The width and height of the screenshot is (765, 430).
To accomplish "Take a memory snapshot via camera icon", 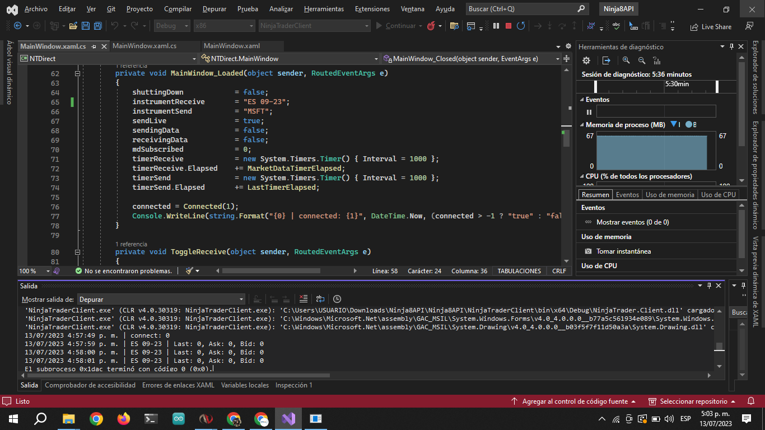I will tap(588, 251).
